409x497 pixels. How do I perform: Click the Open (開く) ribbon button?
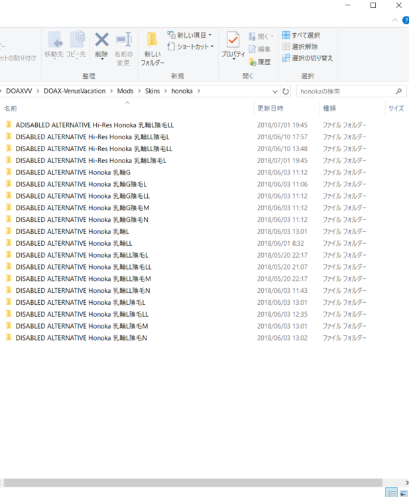tap(261, 36)
